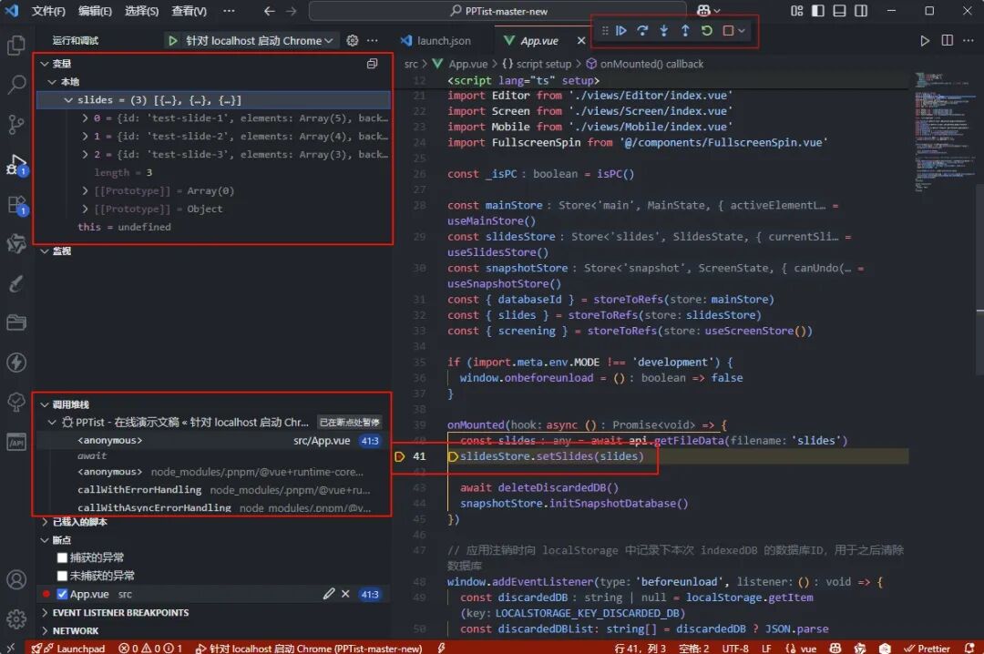The width and height of the screenshot is (984, 654).
Task: Click Step Over in the debug toolbar
Action: point(642,30)
